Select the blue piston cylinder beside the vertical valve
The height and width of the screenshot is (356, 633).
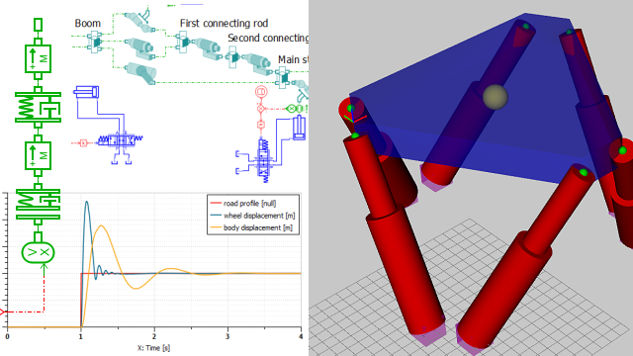[299, 128]
